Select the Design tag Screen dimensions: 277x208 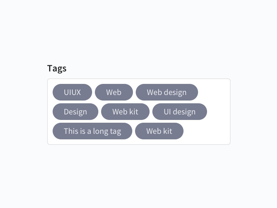click(x=75, y=112)
